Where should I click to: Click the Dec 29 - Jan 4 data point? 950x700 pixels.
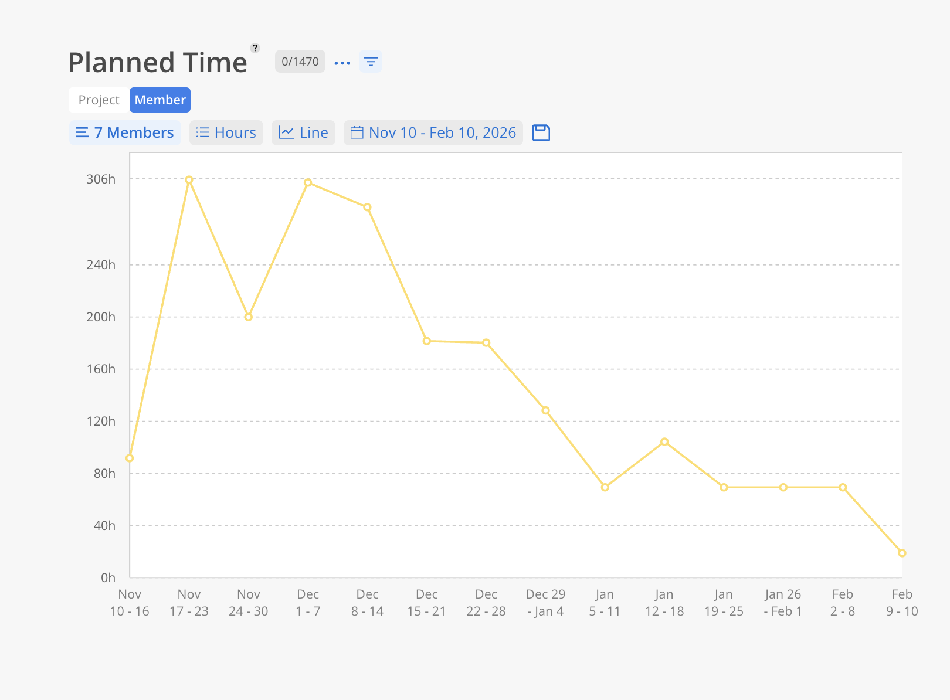click(x=545, y=410)
